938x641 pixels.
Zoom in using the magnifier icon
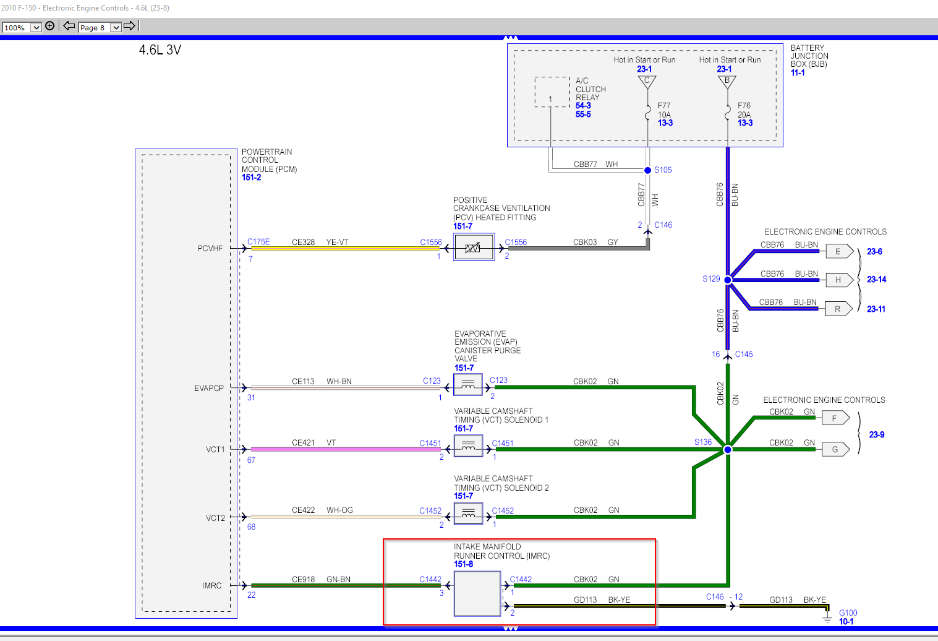click(49, 25)
